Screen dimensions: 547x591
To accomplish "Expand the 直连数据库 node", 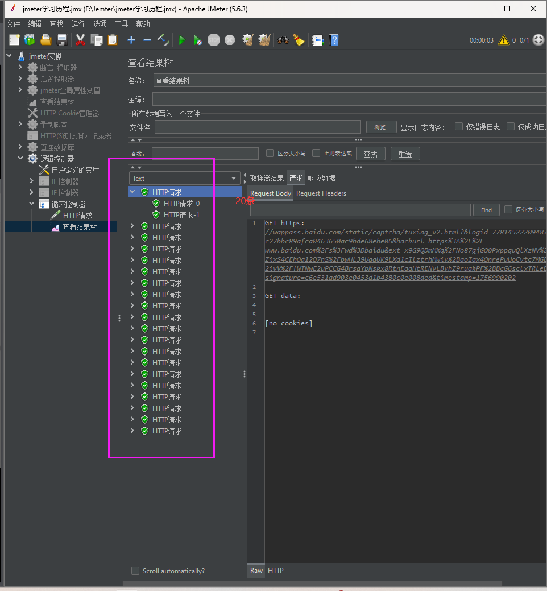I will coord(20,147).
